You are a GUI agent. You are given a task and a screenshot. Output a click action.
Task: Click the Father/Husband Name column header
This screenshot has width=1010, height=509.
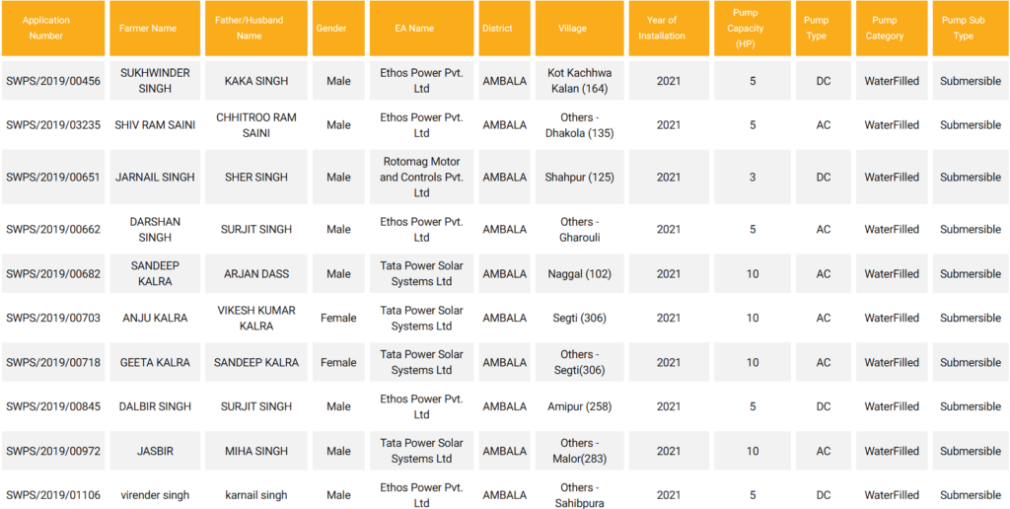point(256,29)
